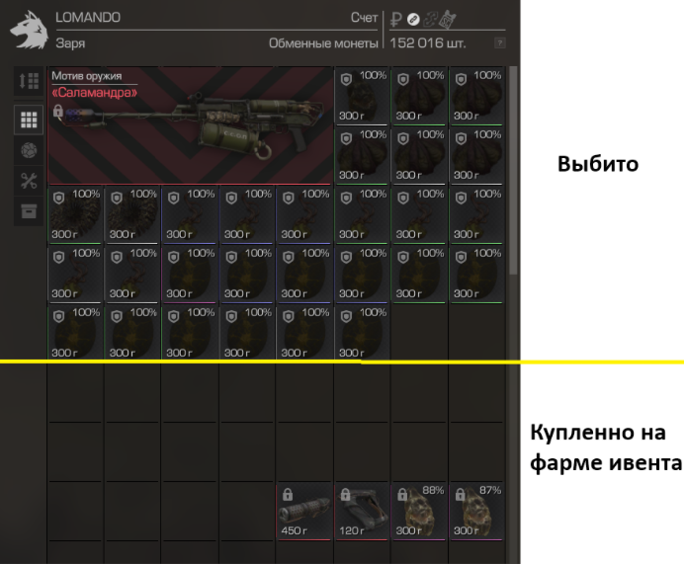The width and height of the screenshot is (684, 564).
Task: Click the wolf head profile emblem
Action: [x=29, y=30]
